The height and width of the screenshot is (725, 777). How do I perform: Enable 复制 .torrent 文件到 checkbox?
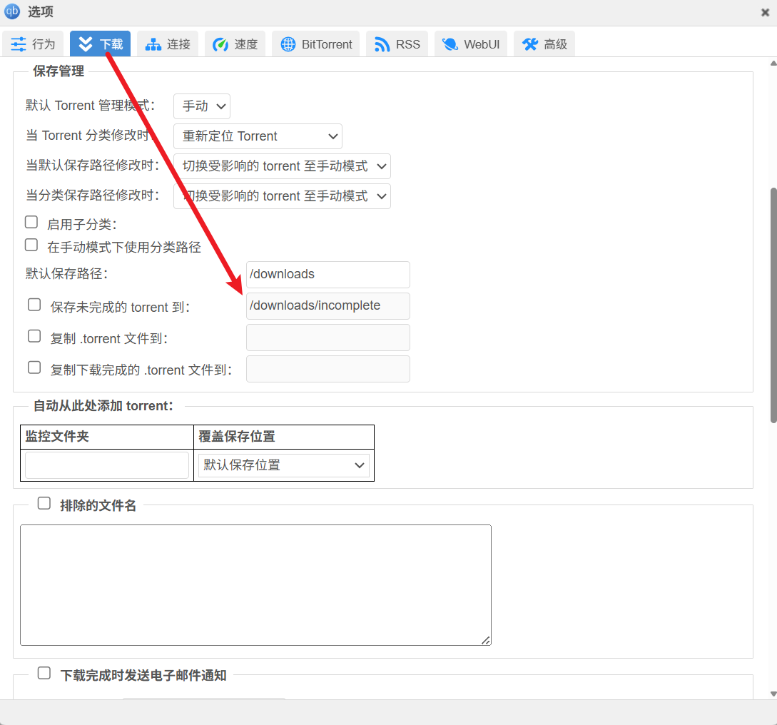[x=34, y=336]
